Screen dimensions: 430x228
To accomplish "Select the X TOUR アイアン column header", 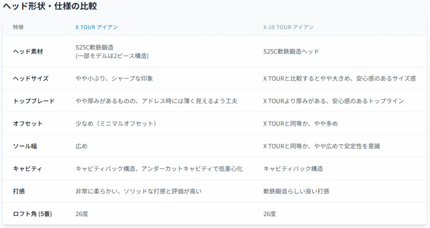I will 97,27.
